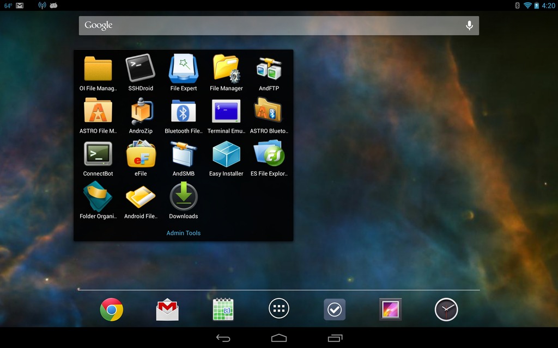Screen dimensions: 558x348
Task: Open Chrome browser from dock
Action: tap(111, 309)
